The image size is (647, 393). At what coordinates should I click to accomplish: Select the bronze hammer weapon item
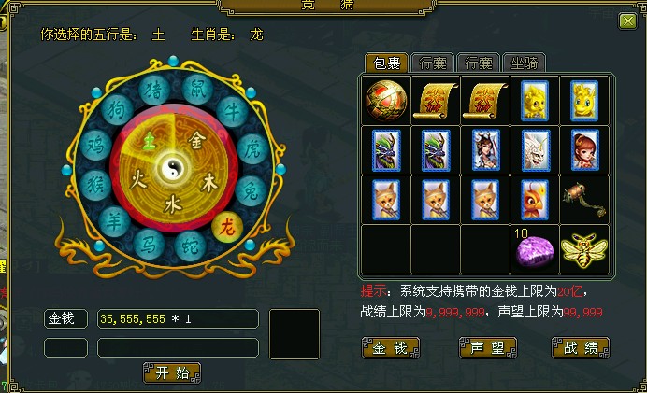coord(583,200)
